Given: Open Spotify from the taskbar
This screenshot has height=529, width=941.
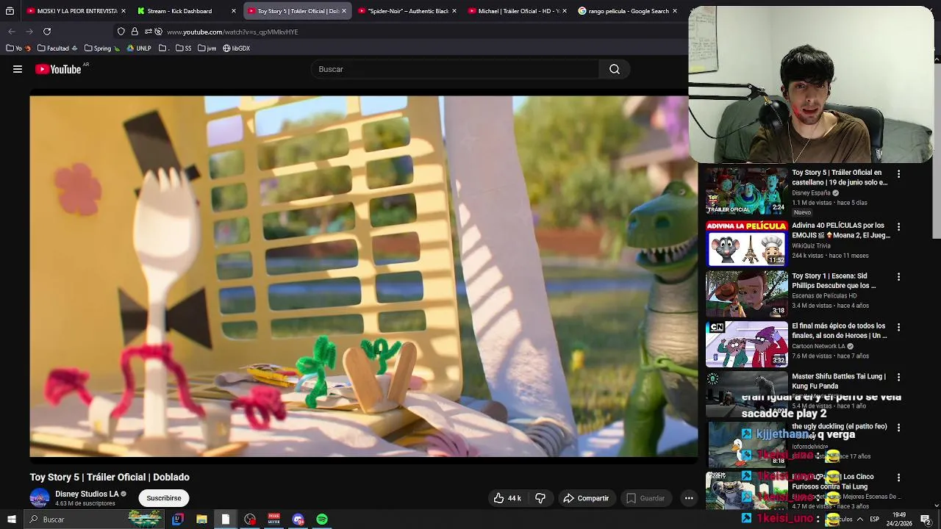Looking at the screenshot, I should pos(322,519).
